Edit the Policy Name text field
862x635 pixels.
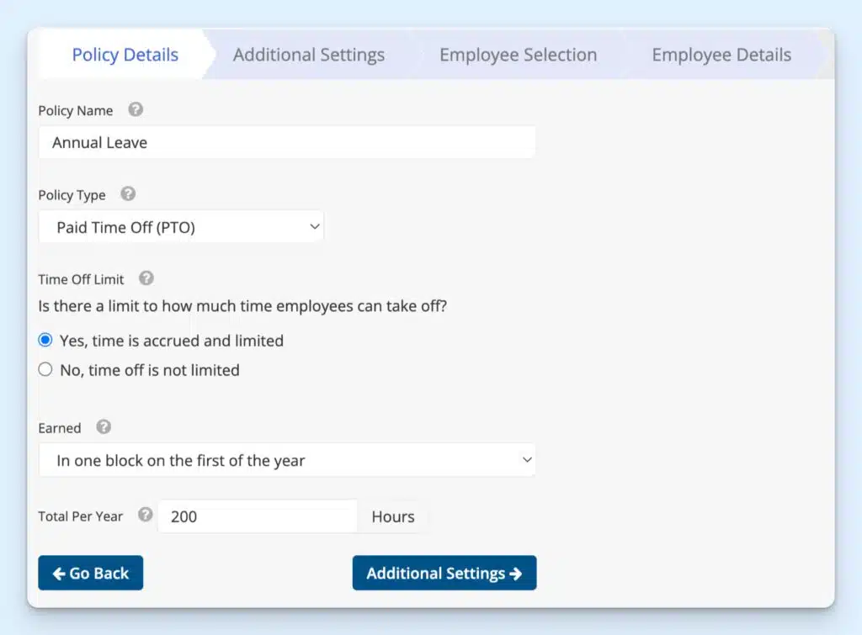click(286, 141)
